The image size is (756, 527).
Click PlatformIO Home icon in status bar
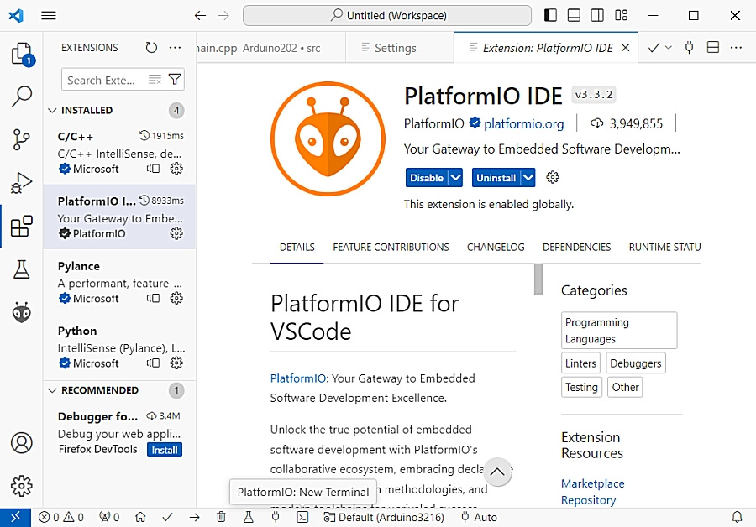[x=140, y=517]
